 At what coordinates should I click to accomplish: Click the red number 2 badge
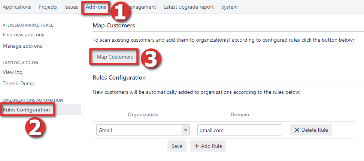tap(35, 128)
